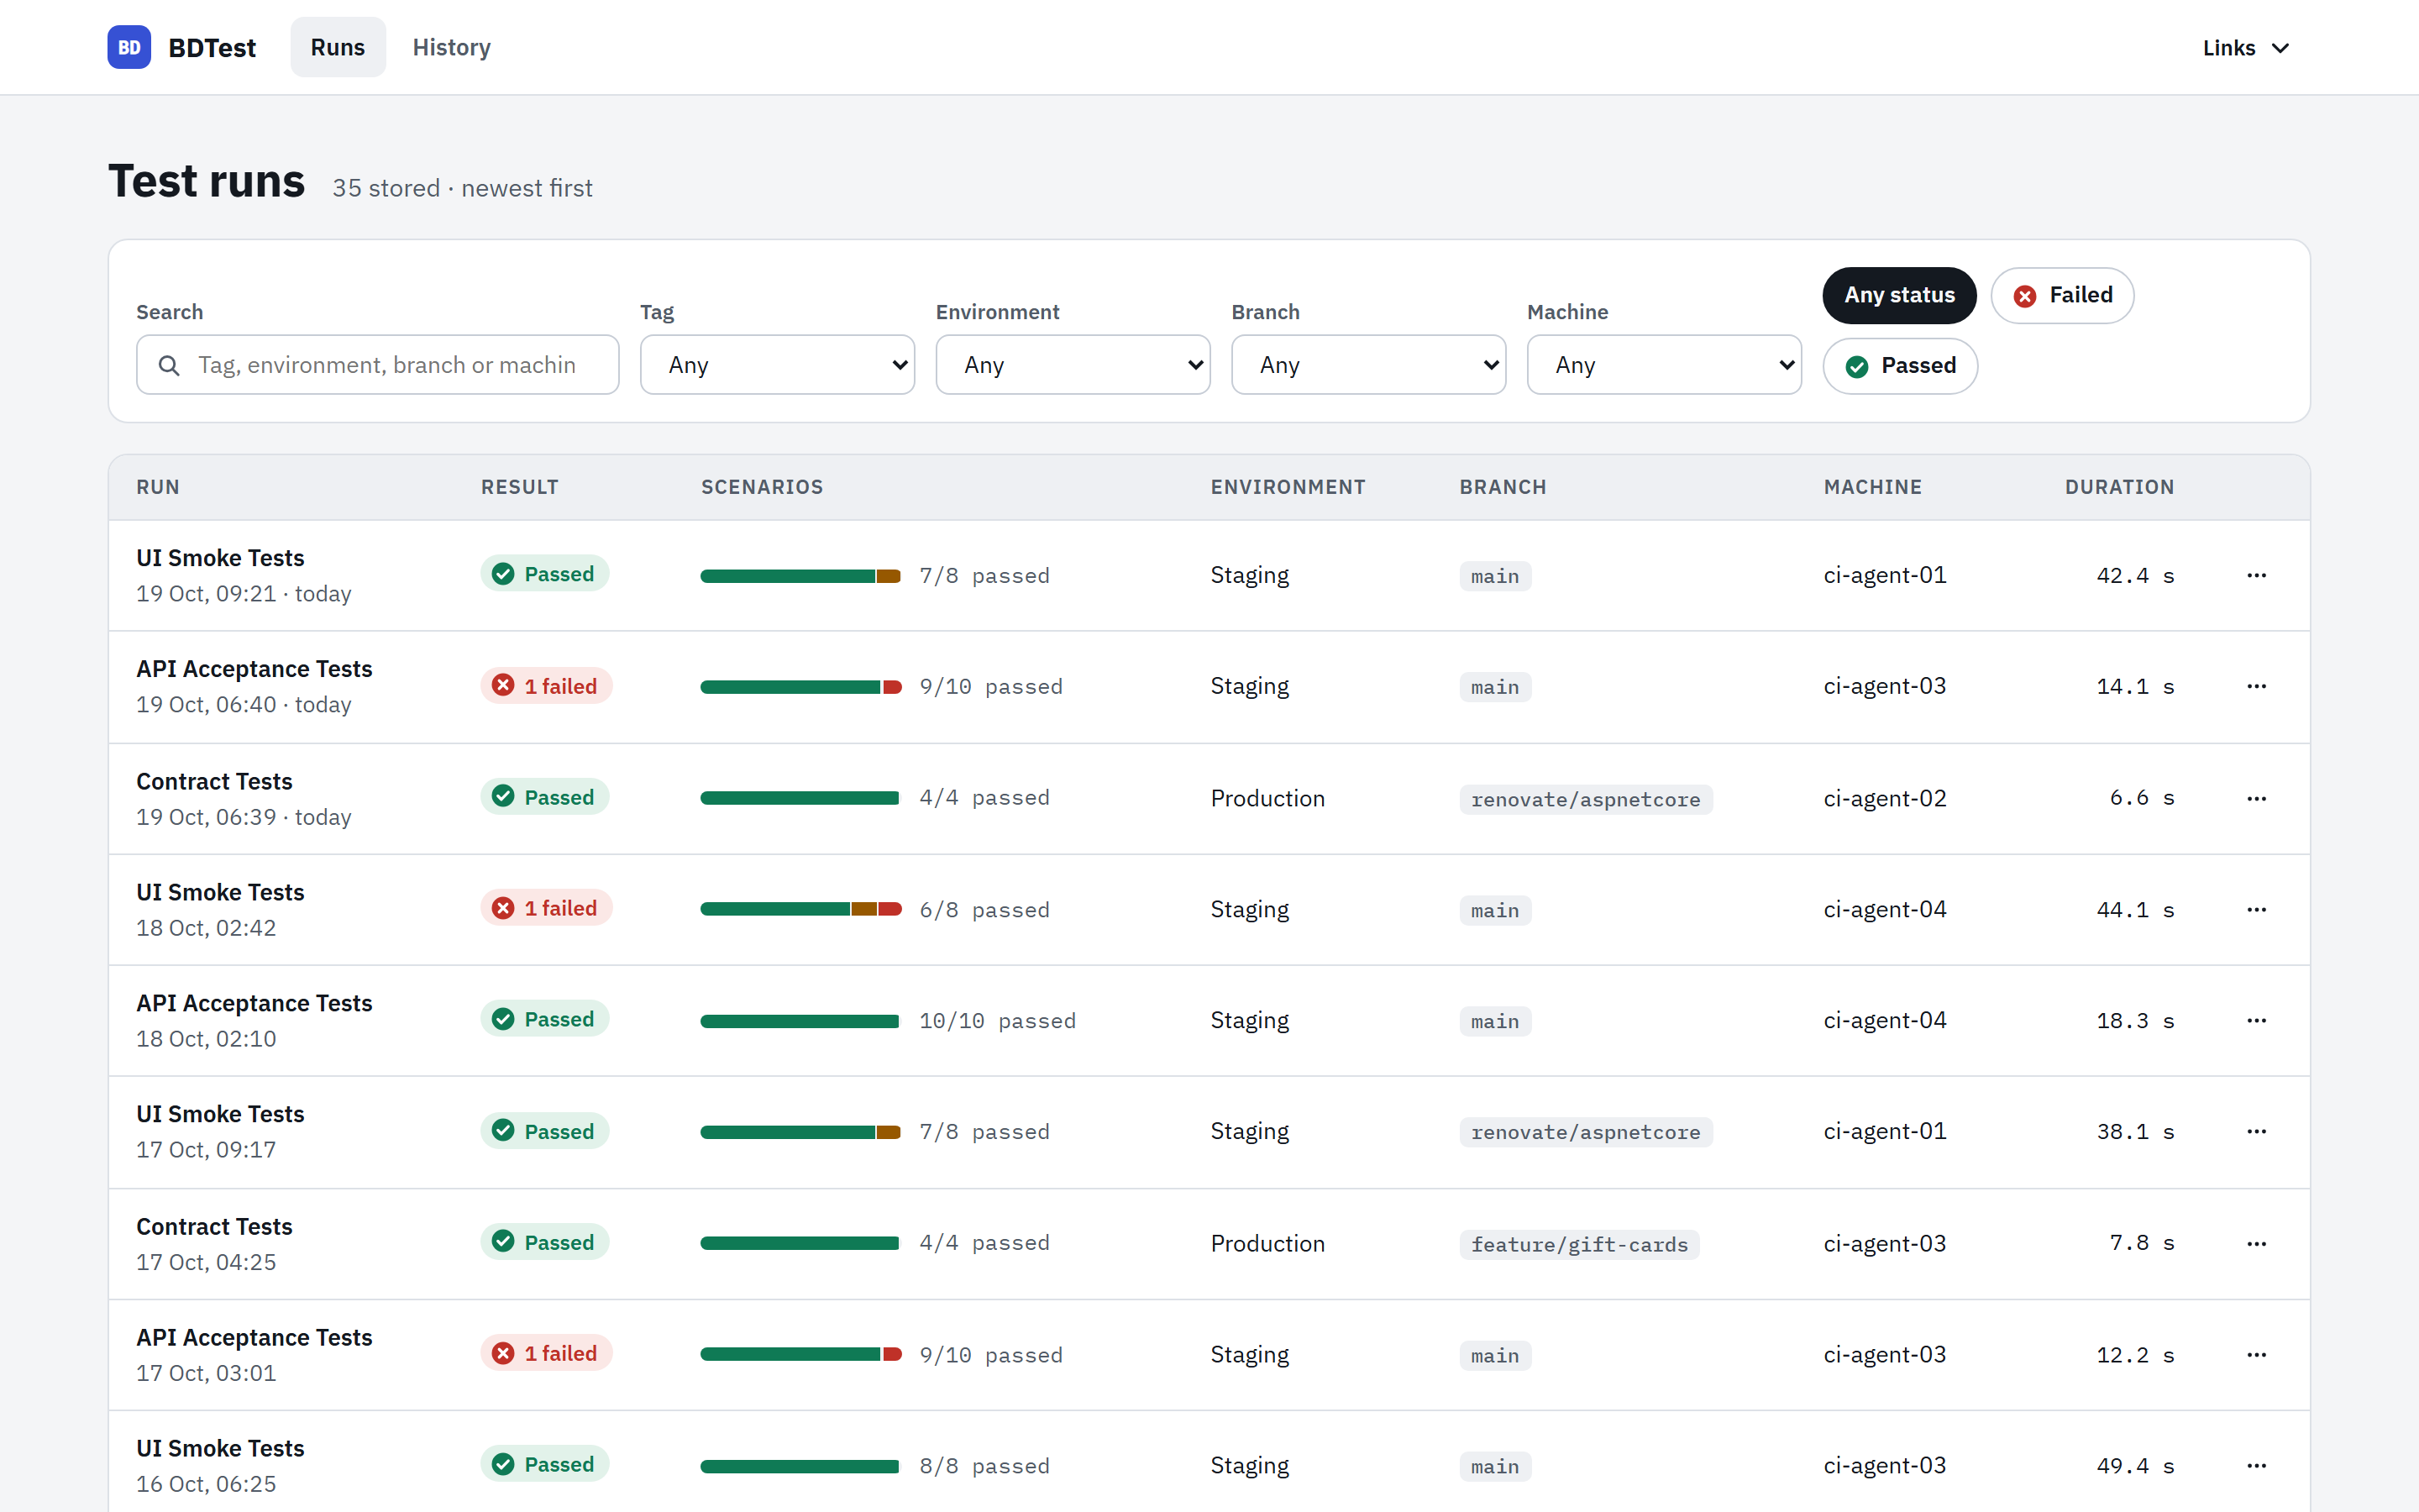
Task: Open row menu for UI Smoke Tests 18 Oct, 02:42
Action: (2256, 909)
